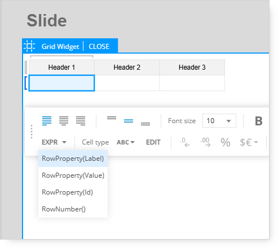The image size is (278, 248).
Task: Align cell text to the left
Action: (x=47, y=121)
